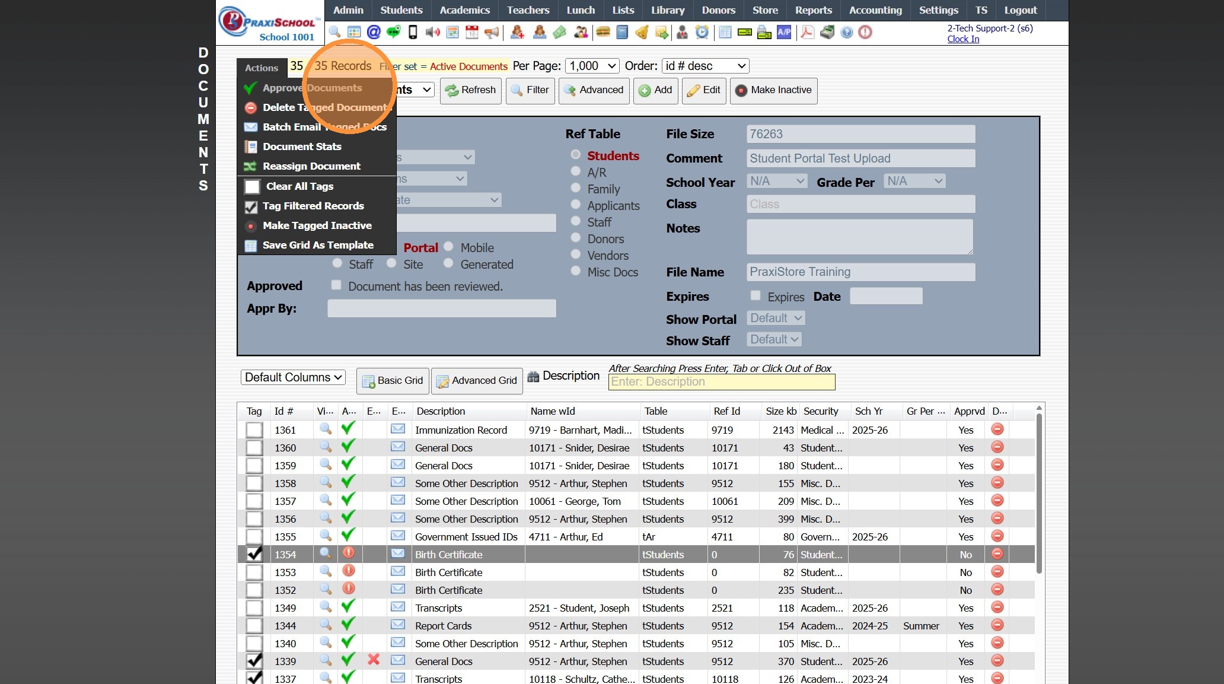Image resolution: width=1224 pixels, height=684 pixels.
Task: Select the Family ref table radio
Action: [575, 188]
